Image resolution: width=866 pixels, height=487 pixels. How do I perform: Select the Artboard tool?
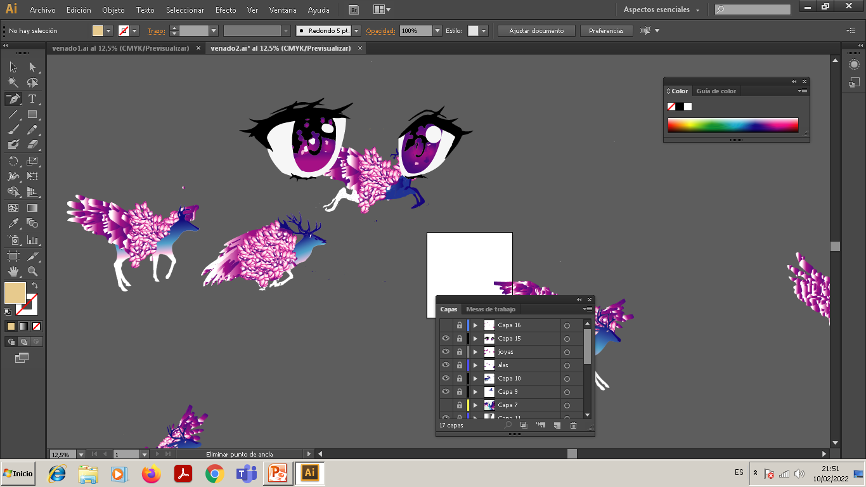pos(13,256)
